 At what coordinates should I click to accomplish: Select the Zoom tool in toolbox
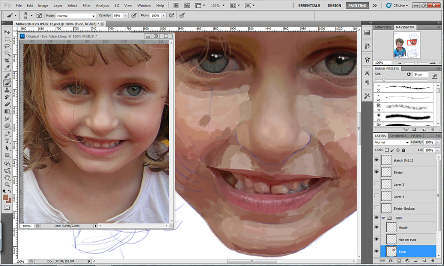pyautogui.click(x=7, y=185)
